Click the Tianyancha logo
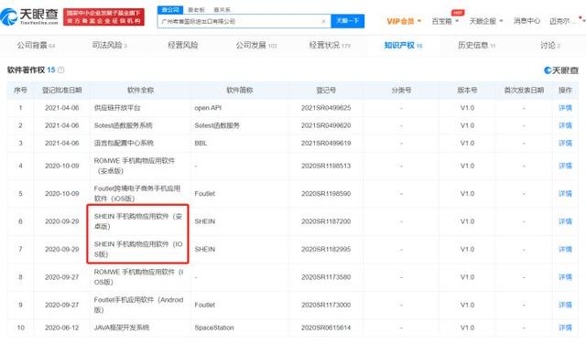This screenshot has height=344, width=586. pos(29,16)
